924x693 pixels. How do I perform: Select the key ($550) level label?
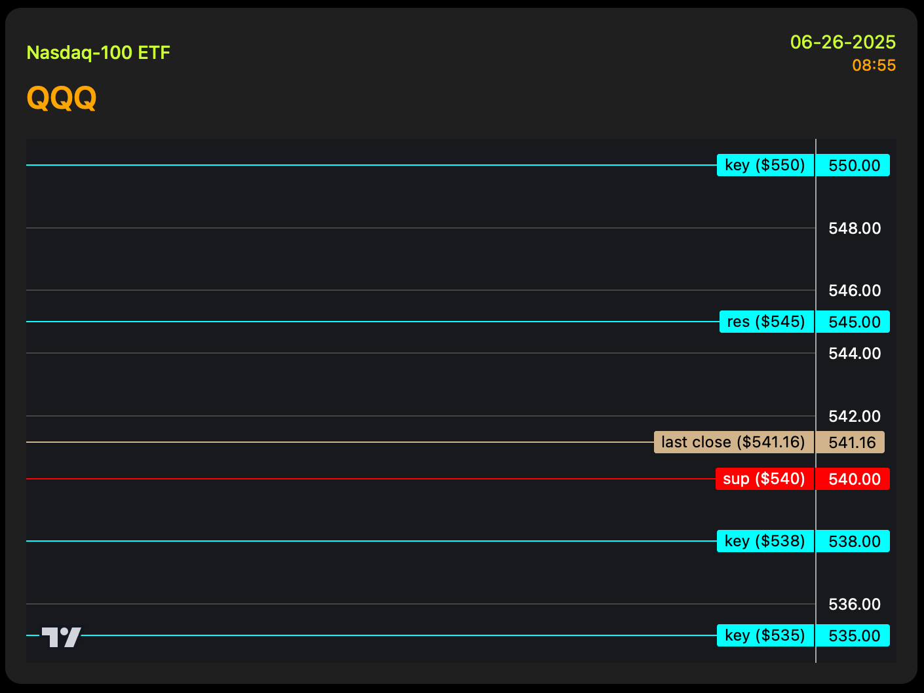pyautogui.click(x=765, y=165)
